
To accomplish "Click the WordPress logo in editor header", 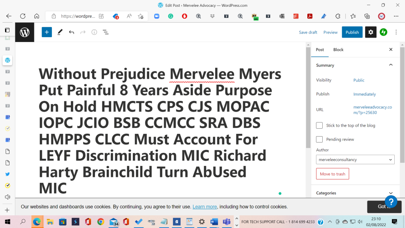I will [25, 32].
